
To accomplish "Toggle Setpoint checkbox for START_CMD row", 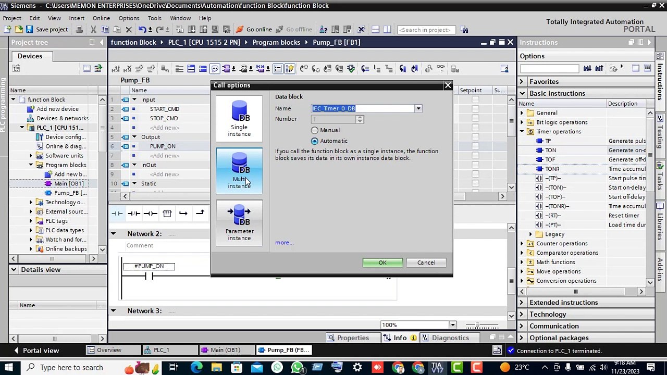I will pos(475,109).
